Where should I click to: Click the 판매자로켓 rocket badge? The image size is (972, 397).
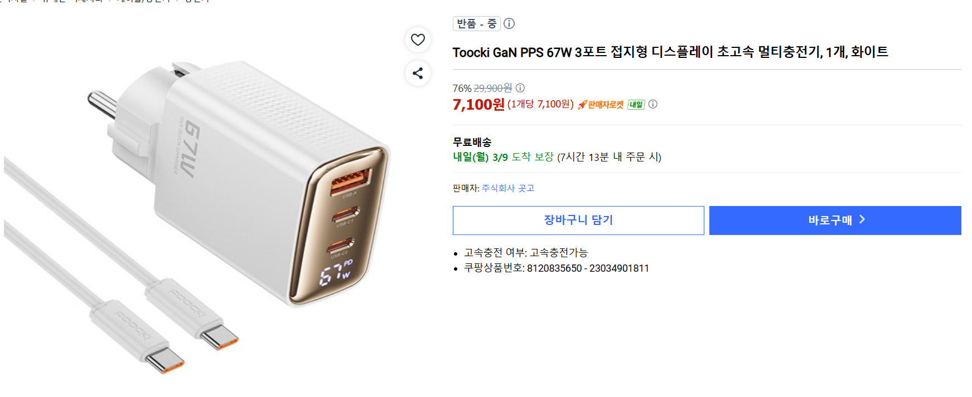pos(601,105)
